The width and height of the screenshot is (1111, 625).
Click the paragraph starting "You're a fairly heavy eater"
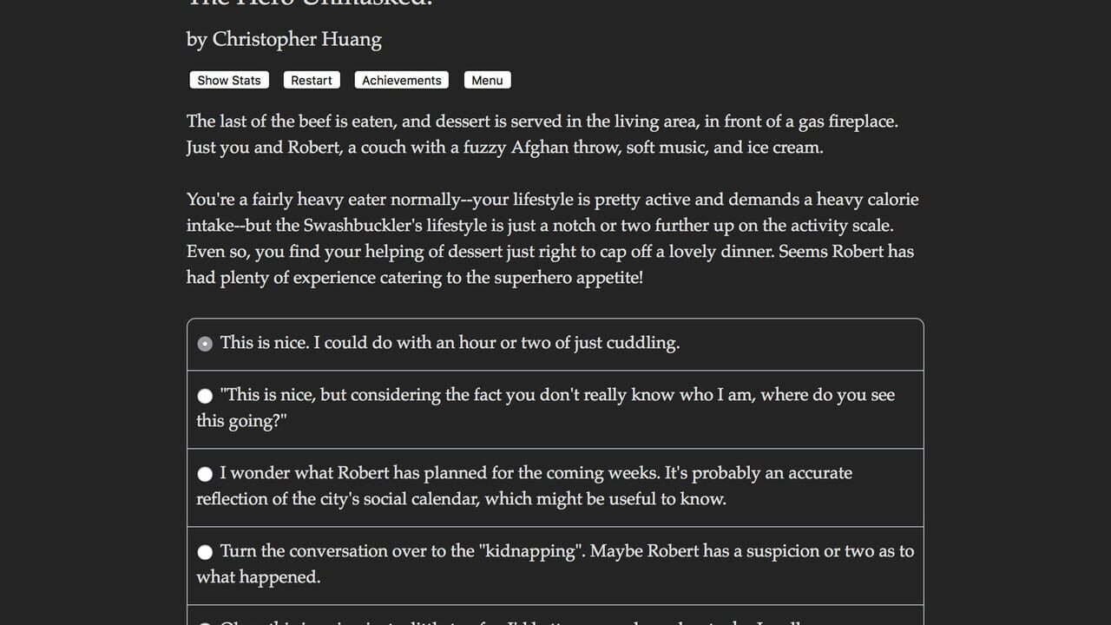pos(553,239)
